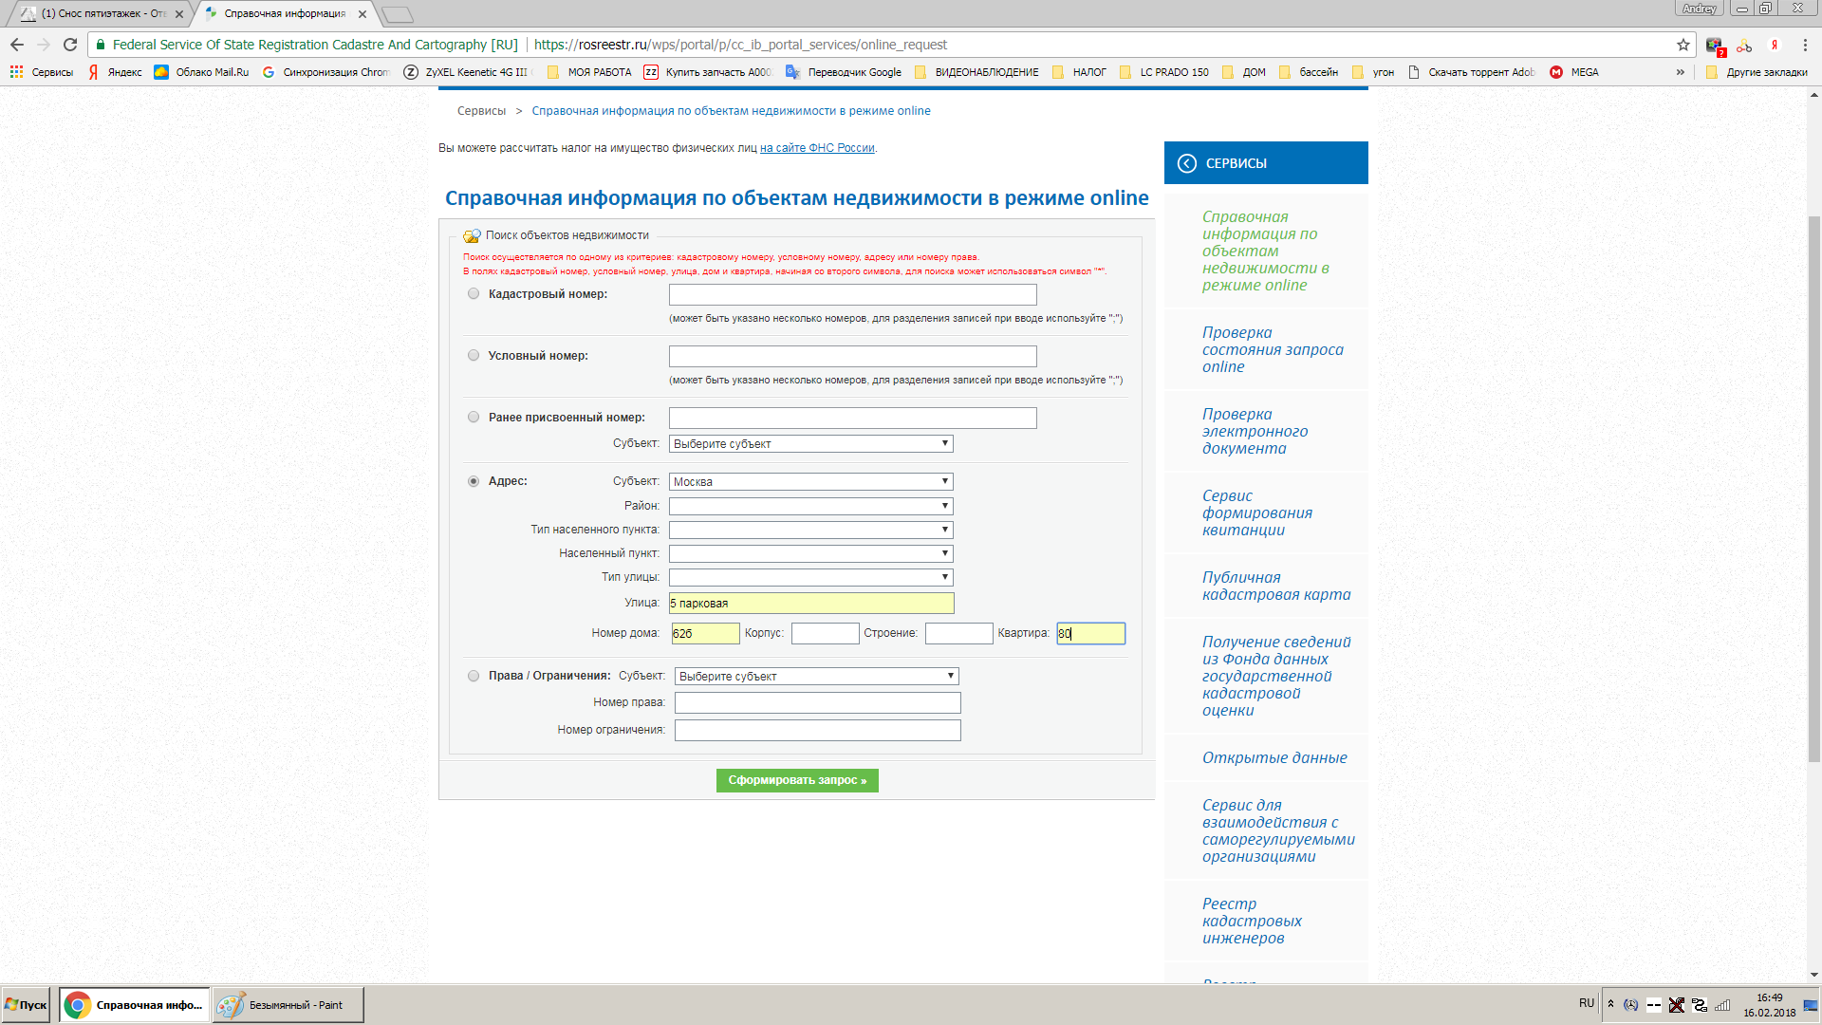Screen dimensions: 1822x1025
Task: Open the Тип населенного пункта dropdown
Action: click(810, 530)
